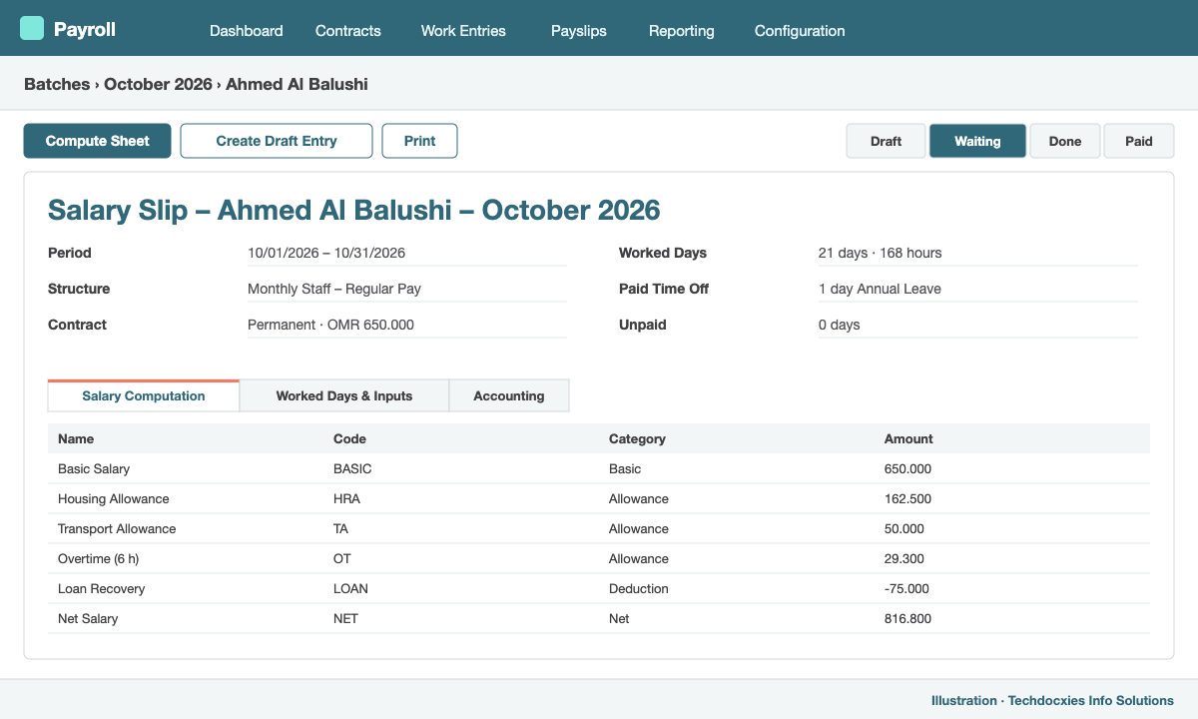
Task: Click the Create Draft Entry button
Action: click(277, 141)
